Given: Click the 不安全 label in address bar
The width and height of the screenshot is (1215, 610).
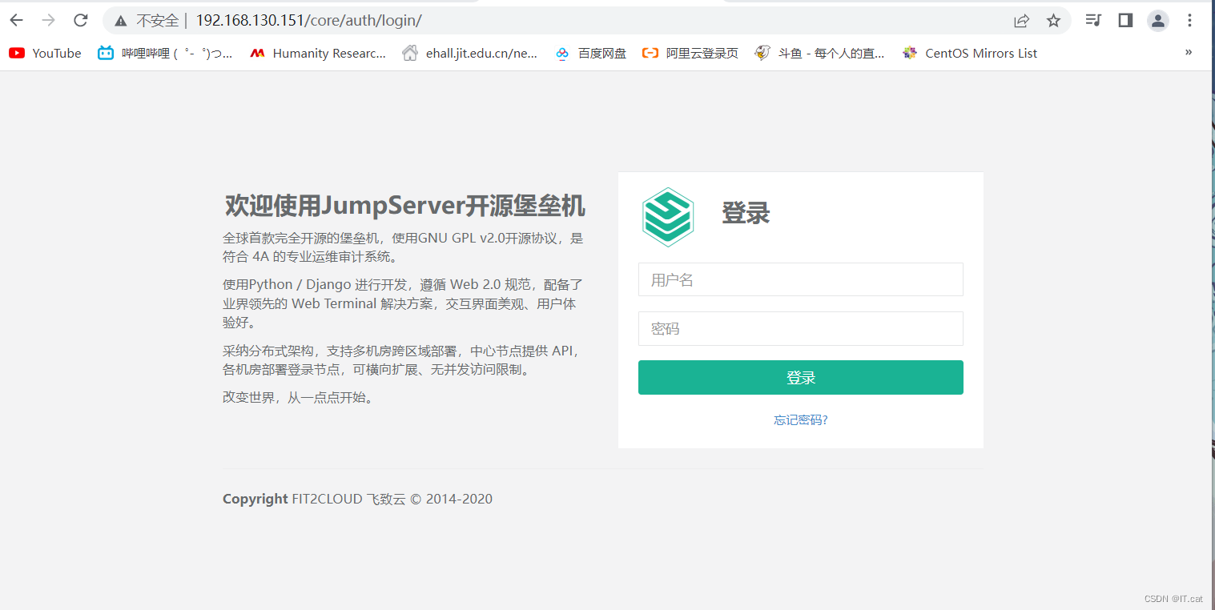Looking at the screenshot, I should click(x=158, y=21).
